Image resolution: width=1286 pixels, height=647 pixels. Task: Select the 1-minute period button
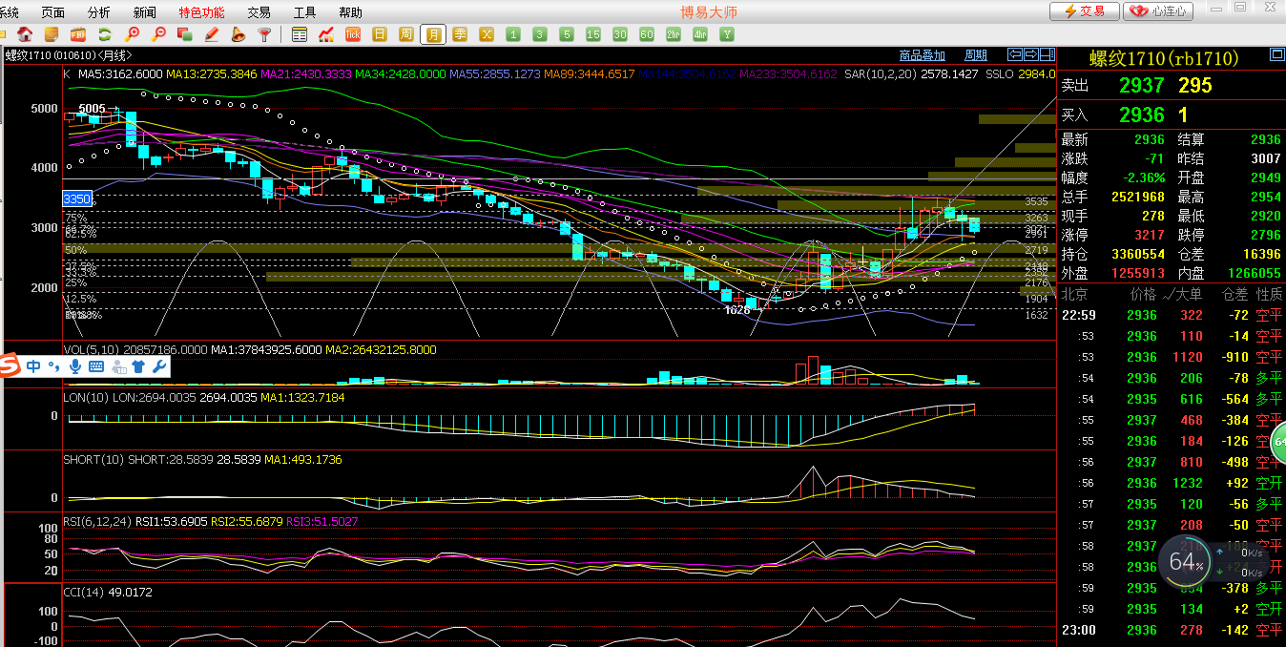513,34
